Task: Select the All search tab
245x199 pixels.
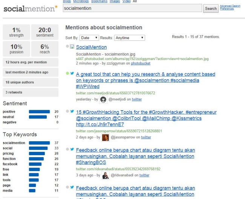Action: [135, 1]
